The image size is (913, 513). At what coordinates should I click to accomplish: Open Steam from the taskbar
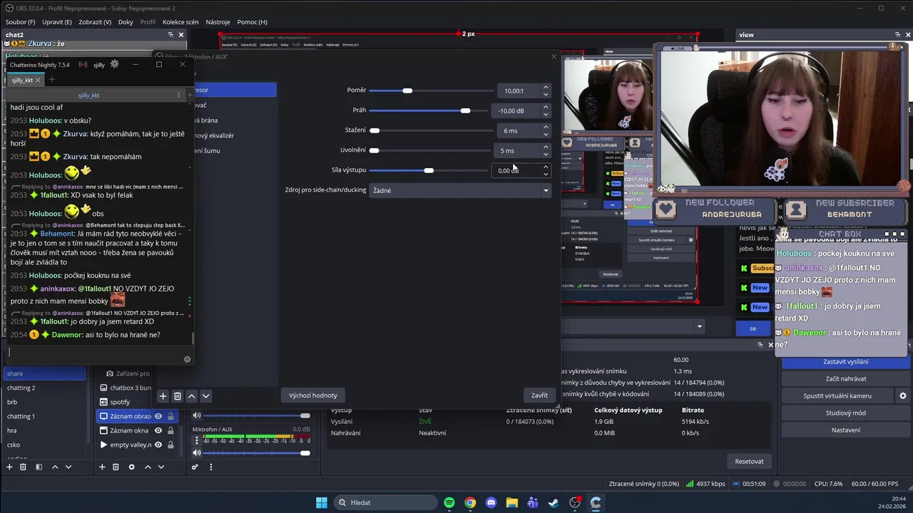[x=554, y=502]
